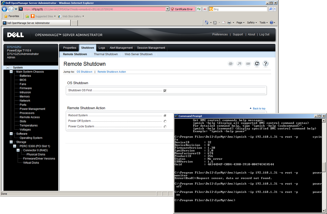Click the OMSA Email icon
The height and width of the screenshot is (214, 327).
(x=248, y=64)
